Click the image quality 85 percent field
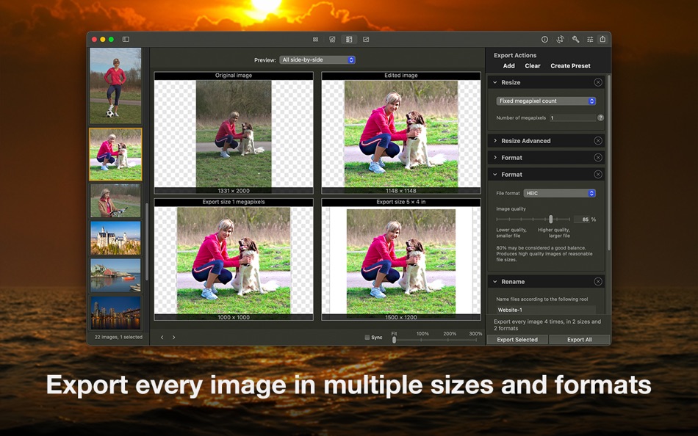 [x=581, y=219]
